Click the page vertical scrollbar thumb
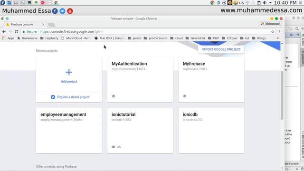The image size is (304, 171). click(x=282, y=95)
